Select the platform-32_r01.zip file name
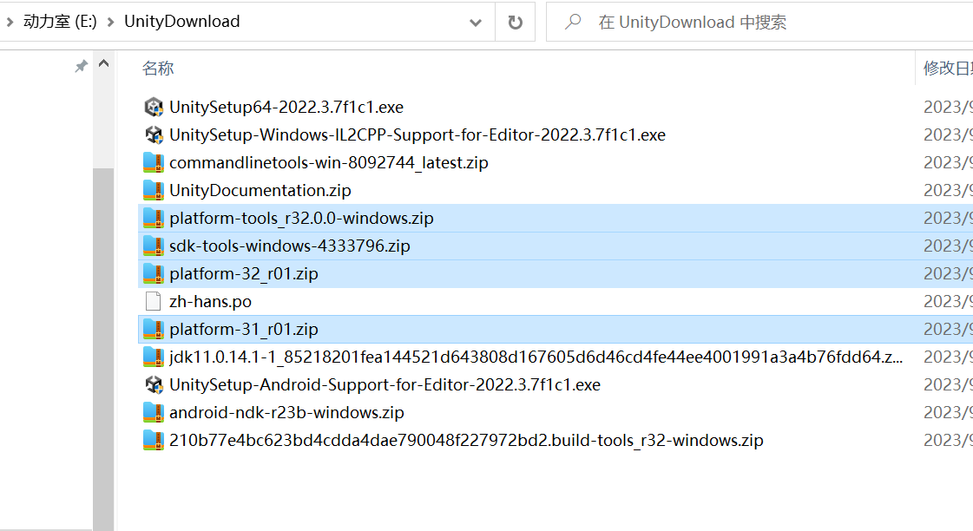Image resolution: width=973 pixels, height=531 pixels. point(244,273)
